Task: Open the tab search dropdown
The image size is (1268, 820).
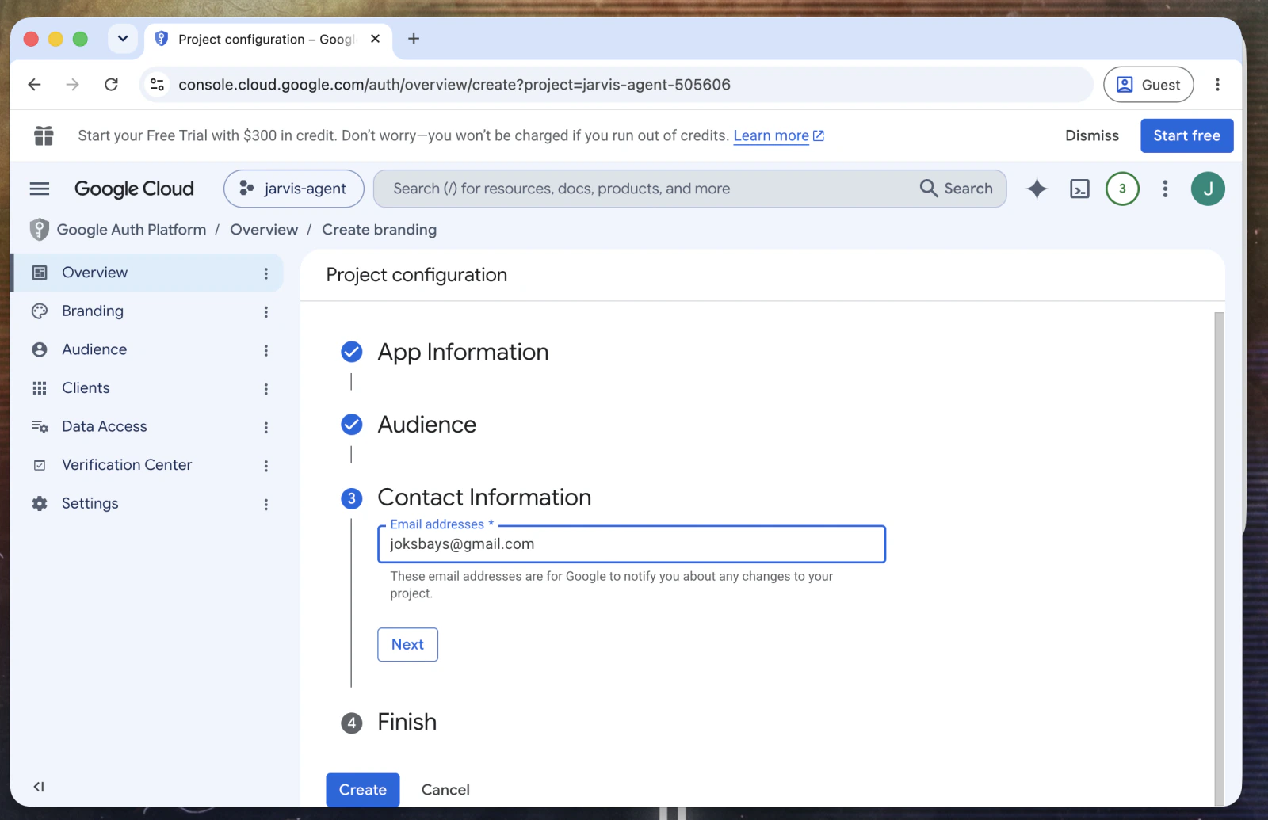Action: point(123,39)
